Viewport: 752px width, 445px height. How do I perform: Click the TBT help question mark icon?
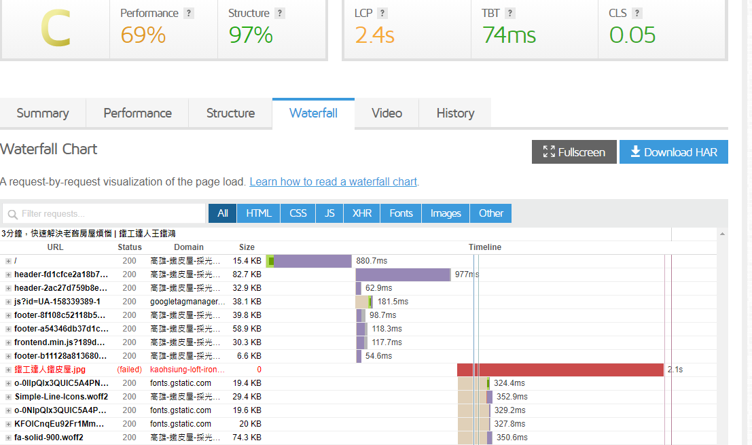510,14
